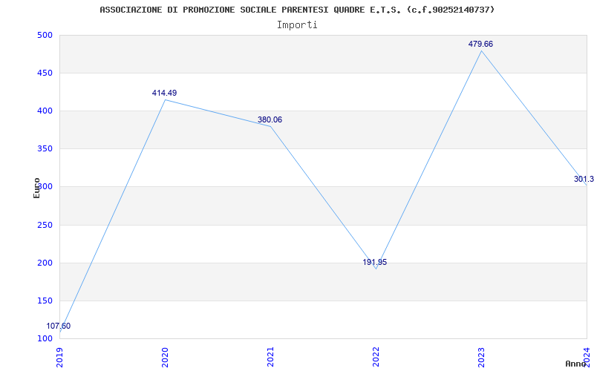This screenshot has height=371, width=594.
Task: Select the 2020 x-axis year label
Action: pyautogui.click(x=165, y=358)
